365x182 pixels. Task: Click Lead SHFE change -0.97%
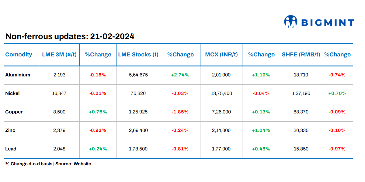[337, 149]
